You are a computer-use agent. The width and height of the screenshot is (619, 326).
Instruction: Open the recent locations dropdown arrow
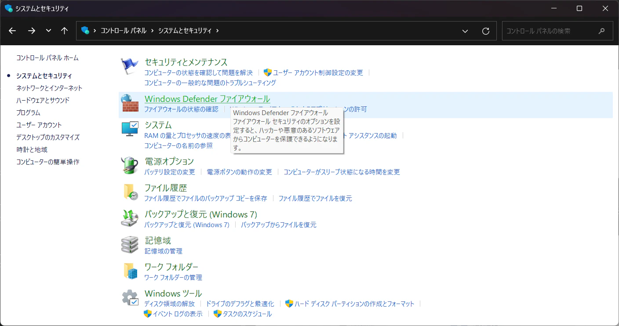pos(48,31)
